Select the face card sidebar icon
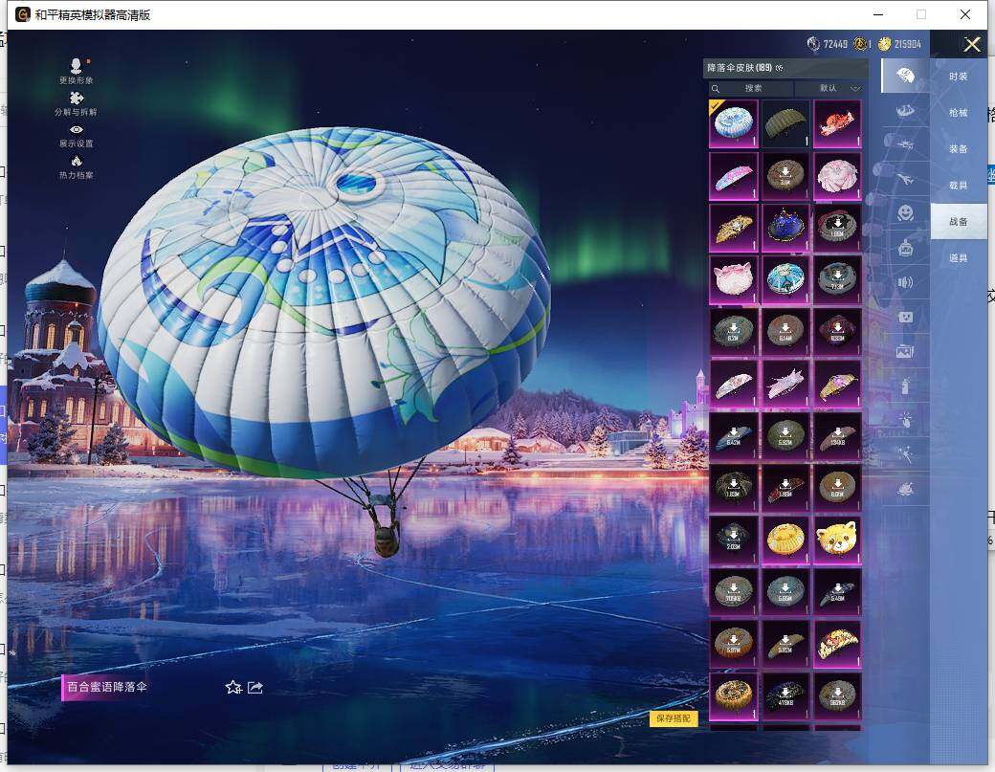The width and height of the screenshot is (995, 772). coord(905,317)
